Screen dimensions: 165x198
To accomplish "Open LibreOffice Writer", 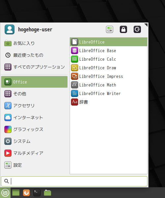I will coord(109,93).
